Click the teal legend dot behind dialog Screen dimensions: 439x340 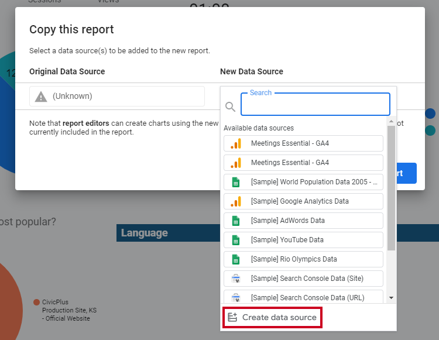point(430,130)
